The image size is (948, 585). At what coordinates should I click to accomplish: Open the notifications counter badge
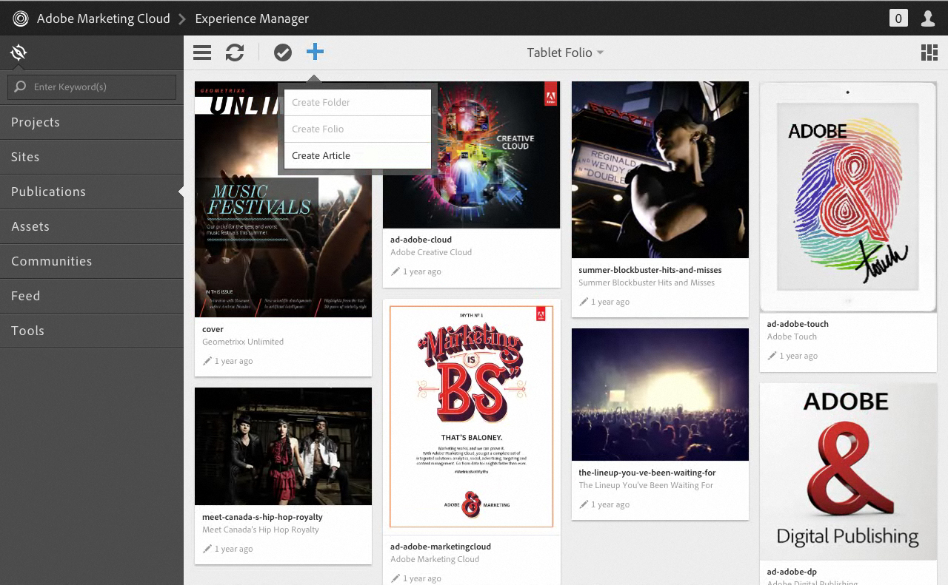pyautogui.click(x=898, y=18)
